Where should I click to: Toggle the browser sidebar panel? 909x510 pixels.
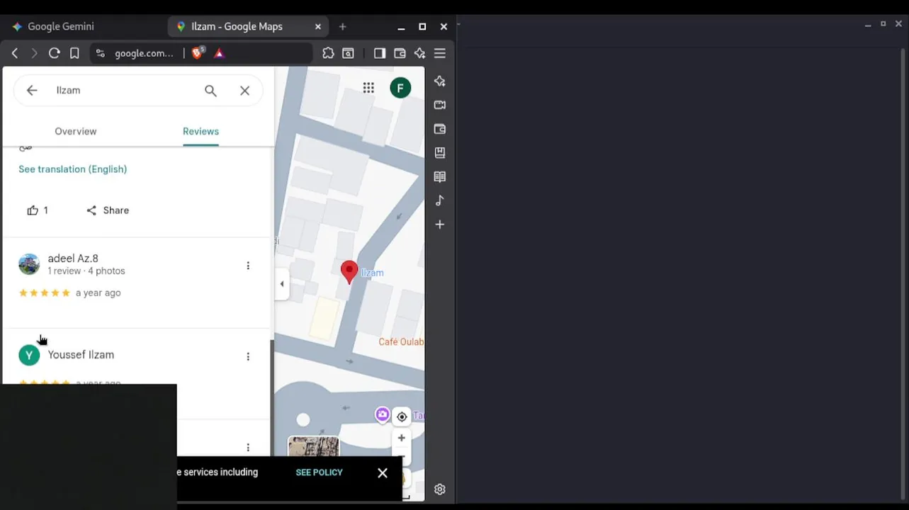(380, 53)
